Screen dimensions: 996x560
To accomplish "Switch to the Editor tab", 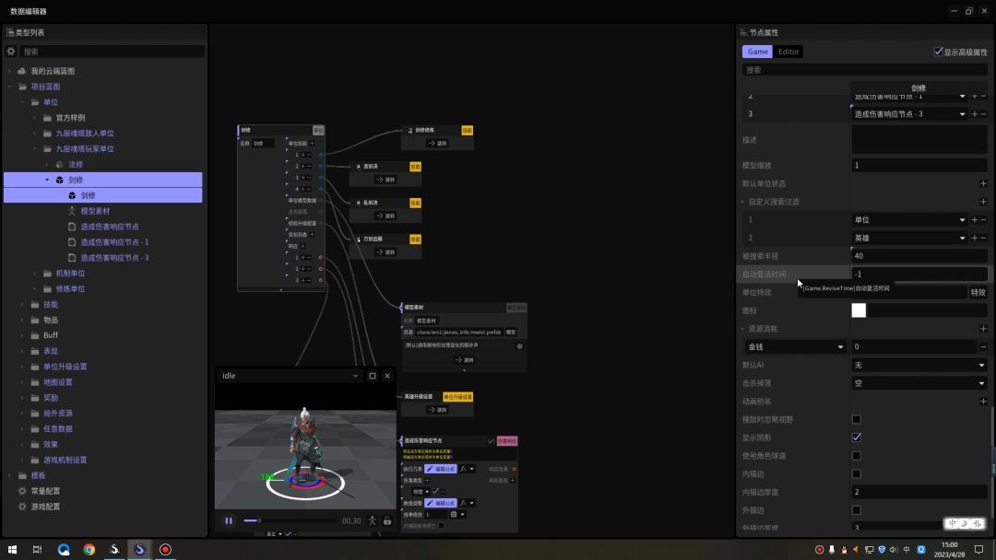I will coord(788,52).
